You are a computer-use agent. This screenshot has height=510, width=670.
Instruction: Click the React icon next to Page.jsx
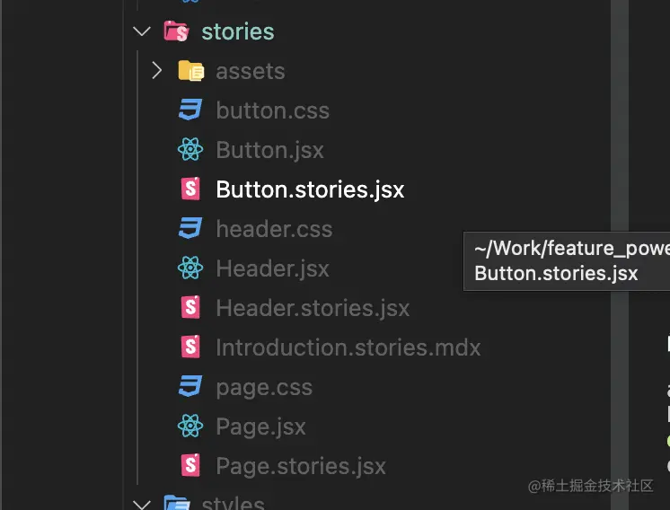coord(190,426)
